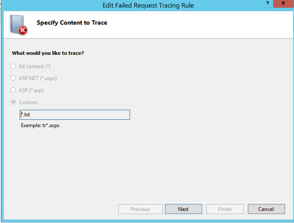Click the 'ASP (*.asp)' label text
This screenshot has height=223, width=294.
31,90
